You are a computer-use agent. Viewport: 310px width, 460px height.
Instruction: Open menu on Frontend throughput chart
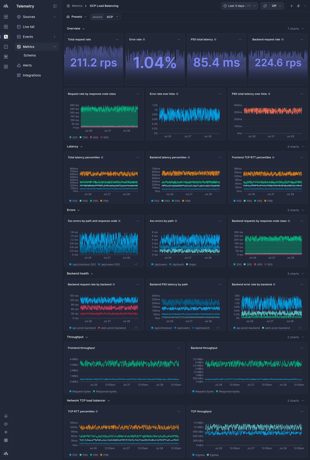pos(179,348)
